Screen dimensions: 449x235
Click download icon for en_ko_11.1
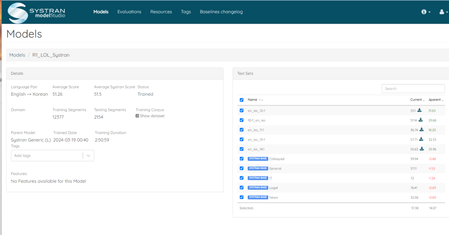coord(422,130)
